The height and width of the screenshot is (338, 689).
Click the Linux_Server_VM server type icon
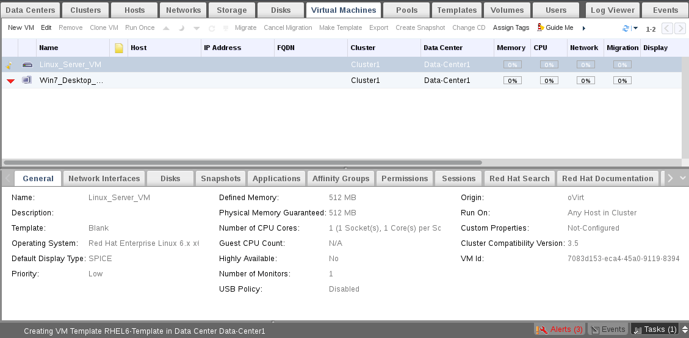click(x=27, y=65)
